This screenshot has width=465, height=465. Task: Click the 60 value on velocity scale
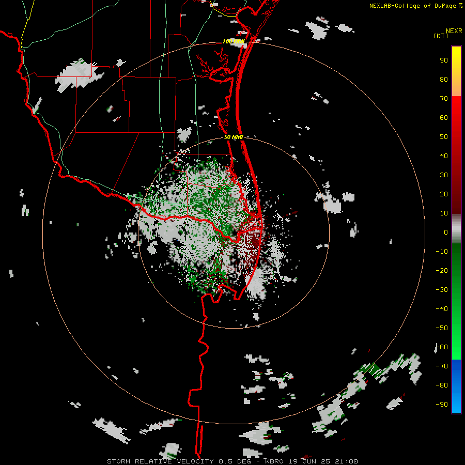(x=444, y=117)
